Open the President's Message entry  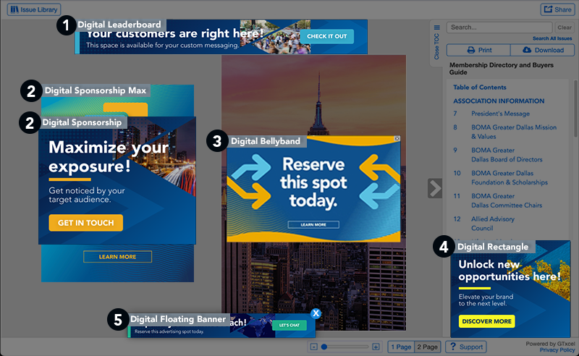(x=500, y=114)
